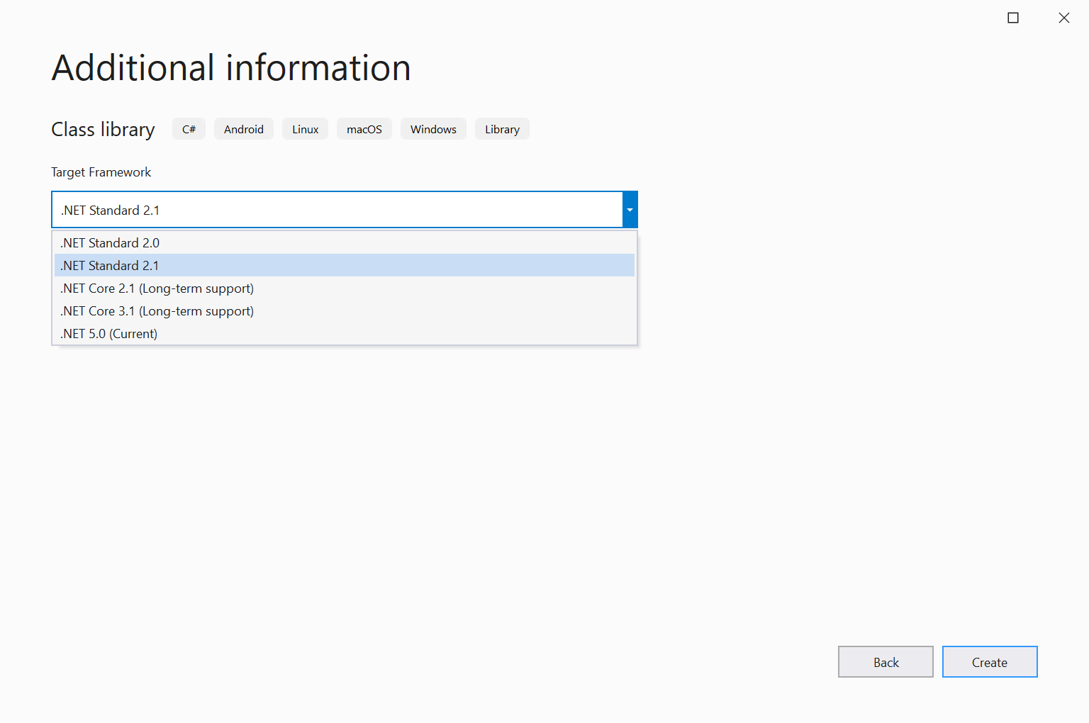
Task: Click the Linux platform tag
Action: coord(304,128)
